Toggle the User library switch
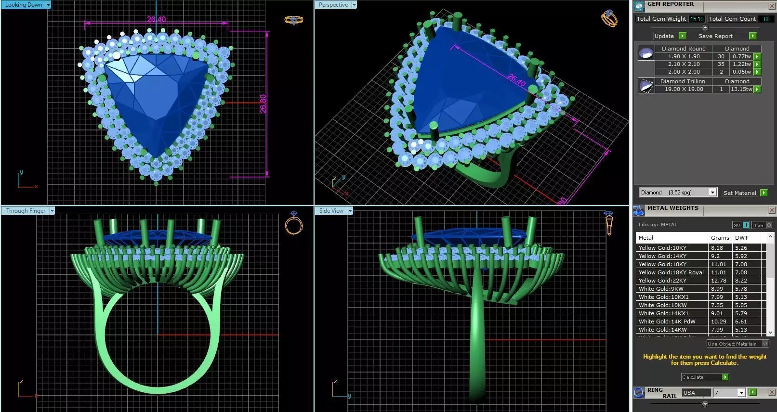 (762, 225)
